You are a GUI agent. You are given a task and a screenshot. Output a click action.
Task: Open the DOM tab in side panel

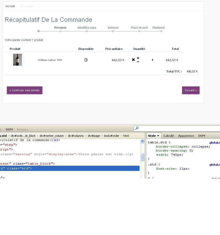[202, 136]
